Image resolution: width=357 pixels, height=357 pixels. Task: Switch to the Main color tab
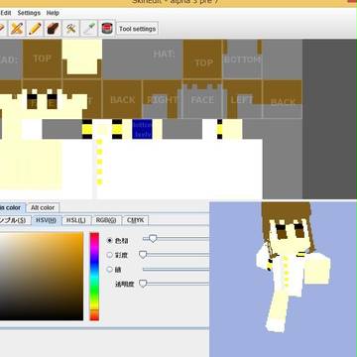click(12, 207)
